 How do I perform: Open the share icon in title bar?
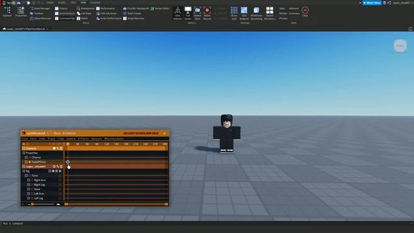click(389, 3)
